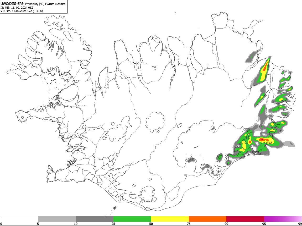302x226 pixels.
Task: Click the '99' label on the color scale
Action: pyautogui.click(x=300, y=224)
